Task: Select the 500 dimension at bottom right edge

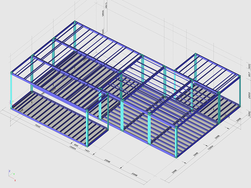Action: click(x=249, y=114)
